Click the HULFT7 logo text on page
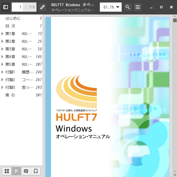This screenshot has width=177, height=177. coord(76,117)
